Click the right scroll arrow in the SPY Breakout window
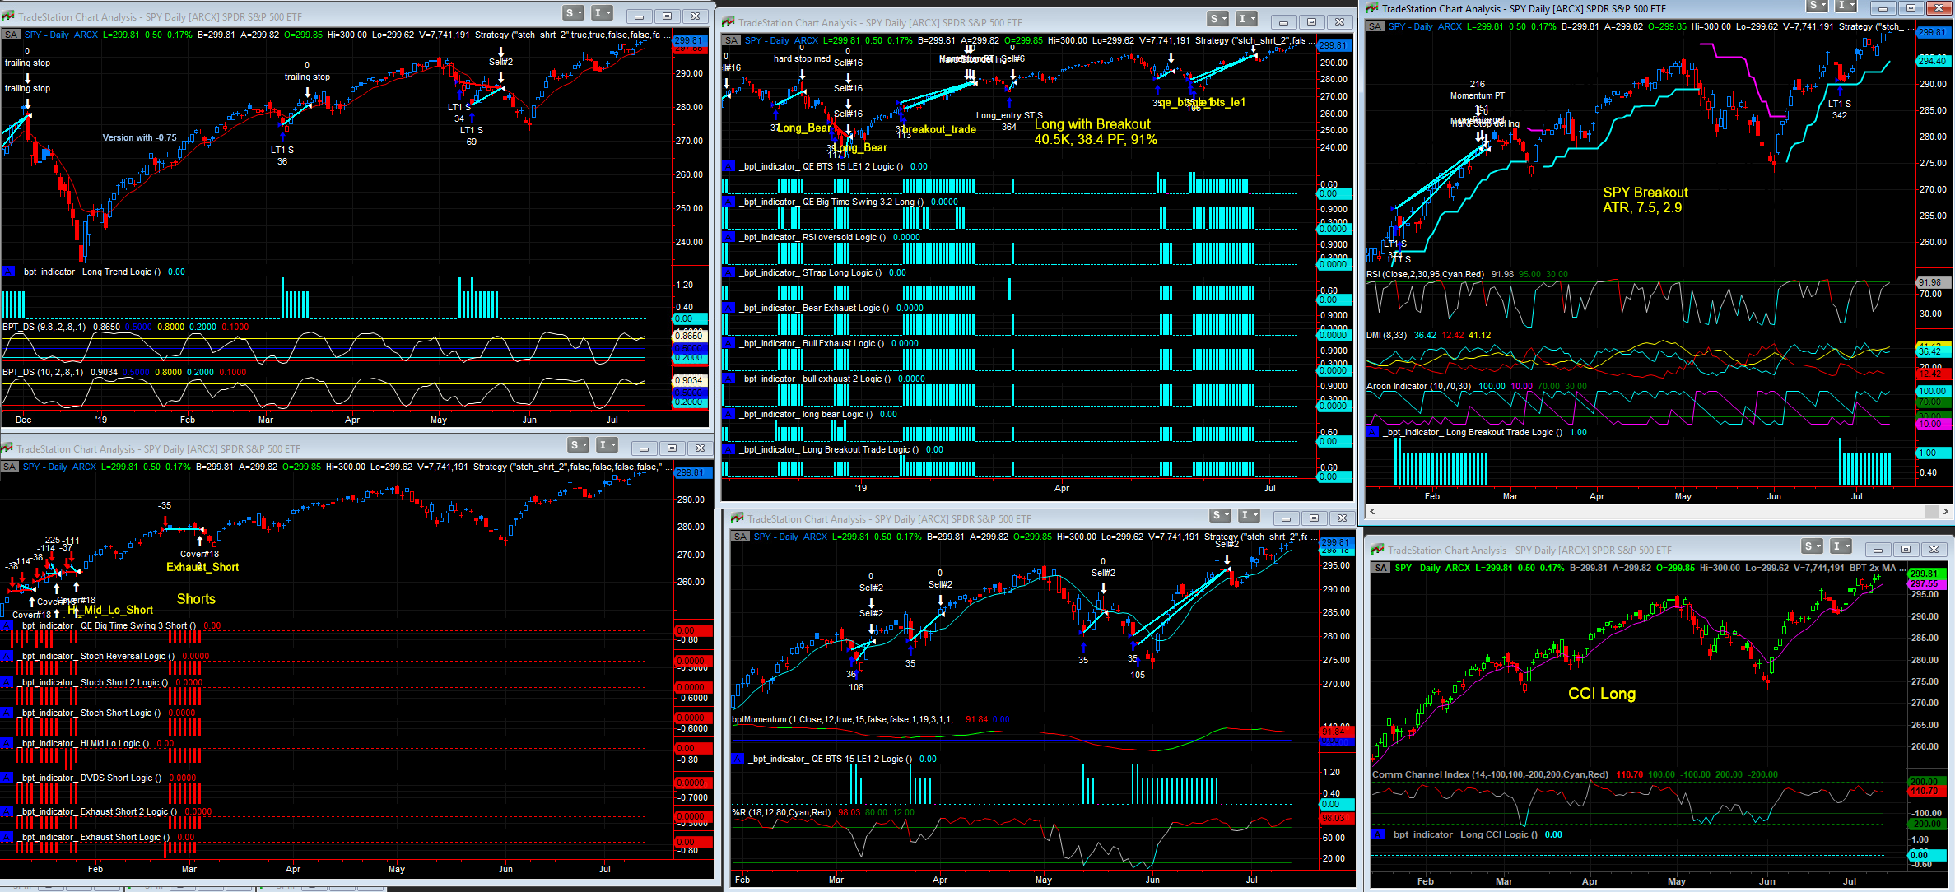 (1945, 511)
